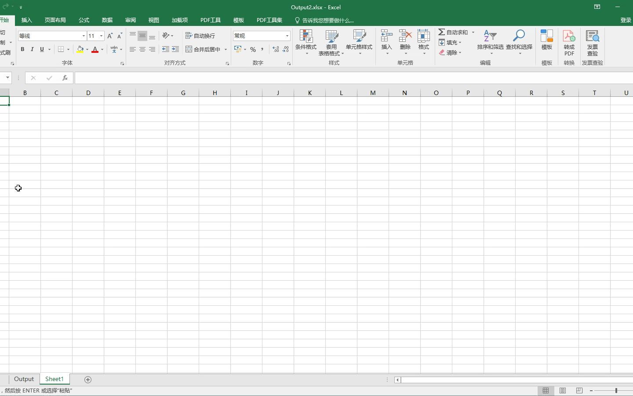This screenshot has width=633, height=396.
Task: Select middle vertical align
Action: click(142, 36)
